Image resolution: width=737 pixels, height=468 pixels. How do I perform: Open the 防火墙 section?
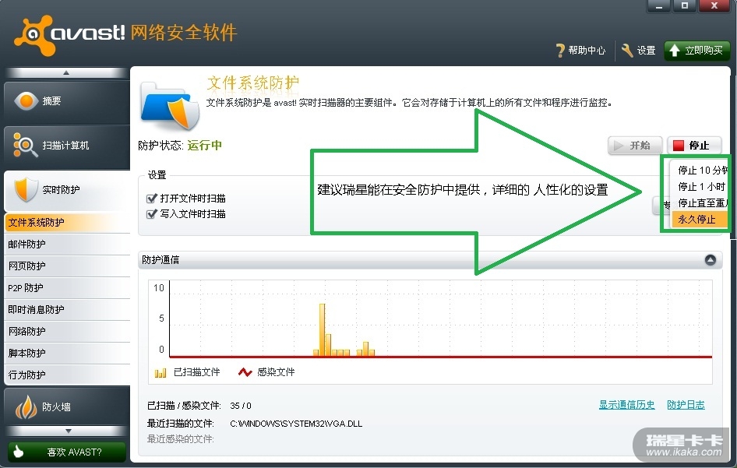click(x=67, y=407)
